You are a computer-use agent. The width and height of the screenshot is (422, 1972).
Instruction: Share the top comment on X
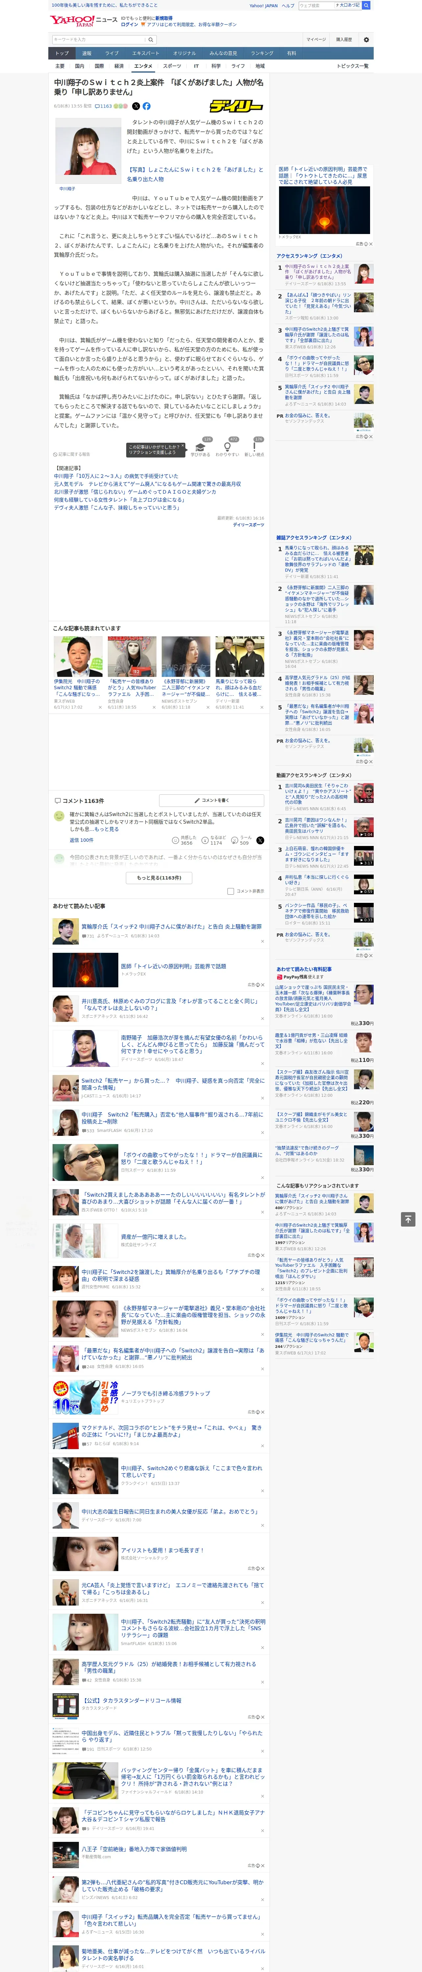(260, 840)
